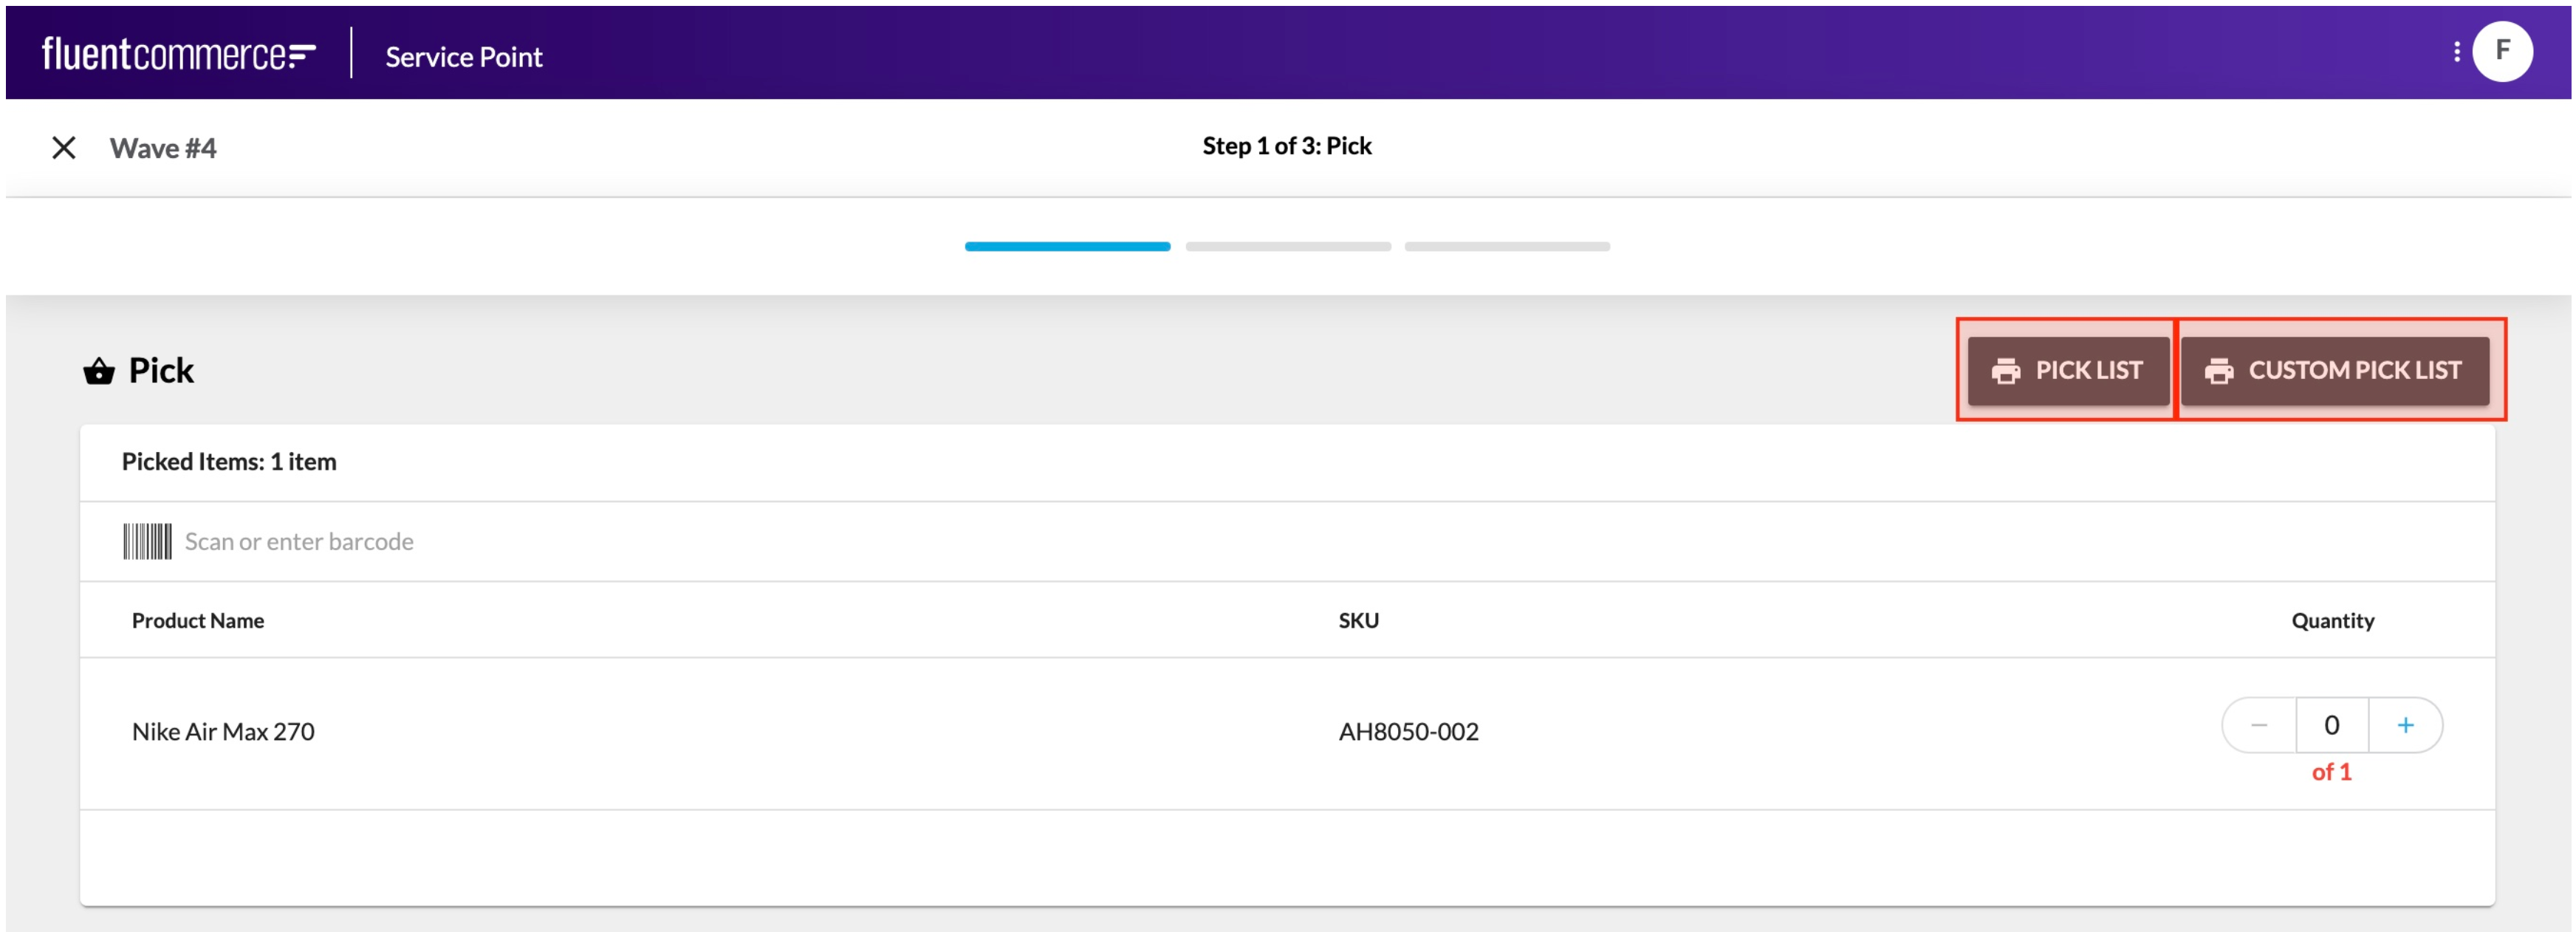Open the user avatar F menu
2576x932 pixels.
[x=2502, y=52]
